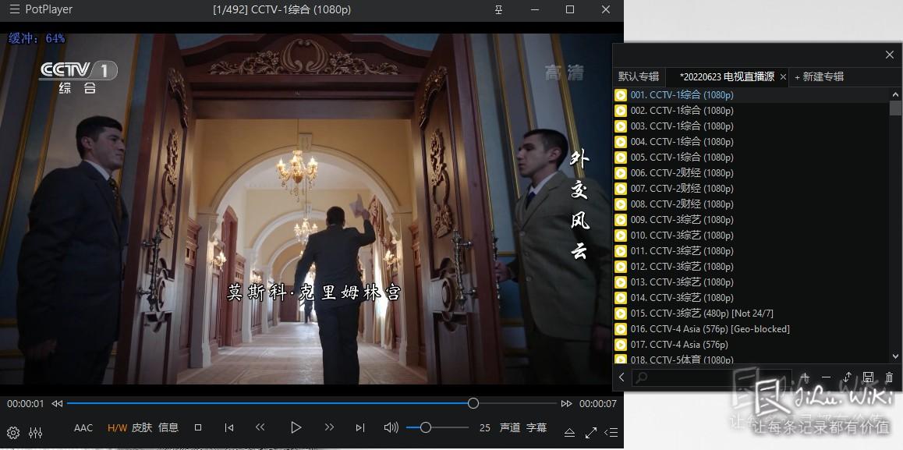Image resolution: width=903 pixels, height=450 pixels.
Task: Click the AAC audio codec indicator
Action: point(83,427)
